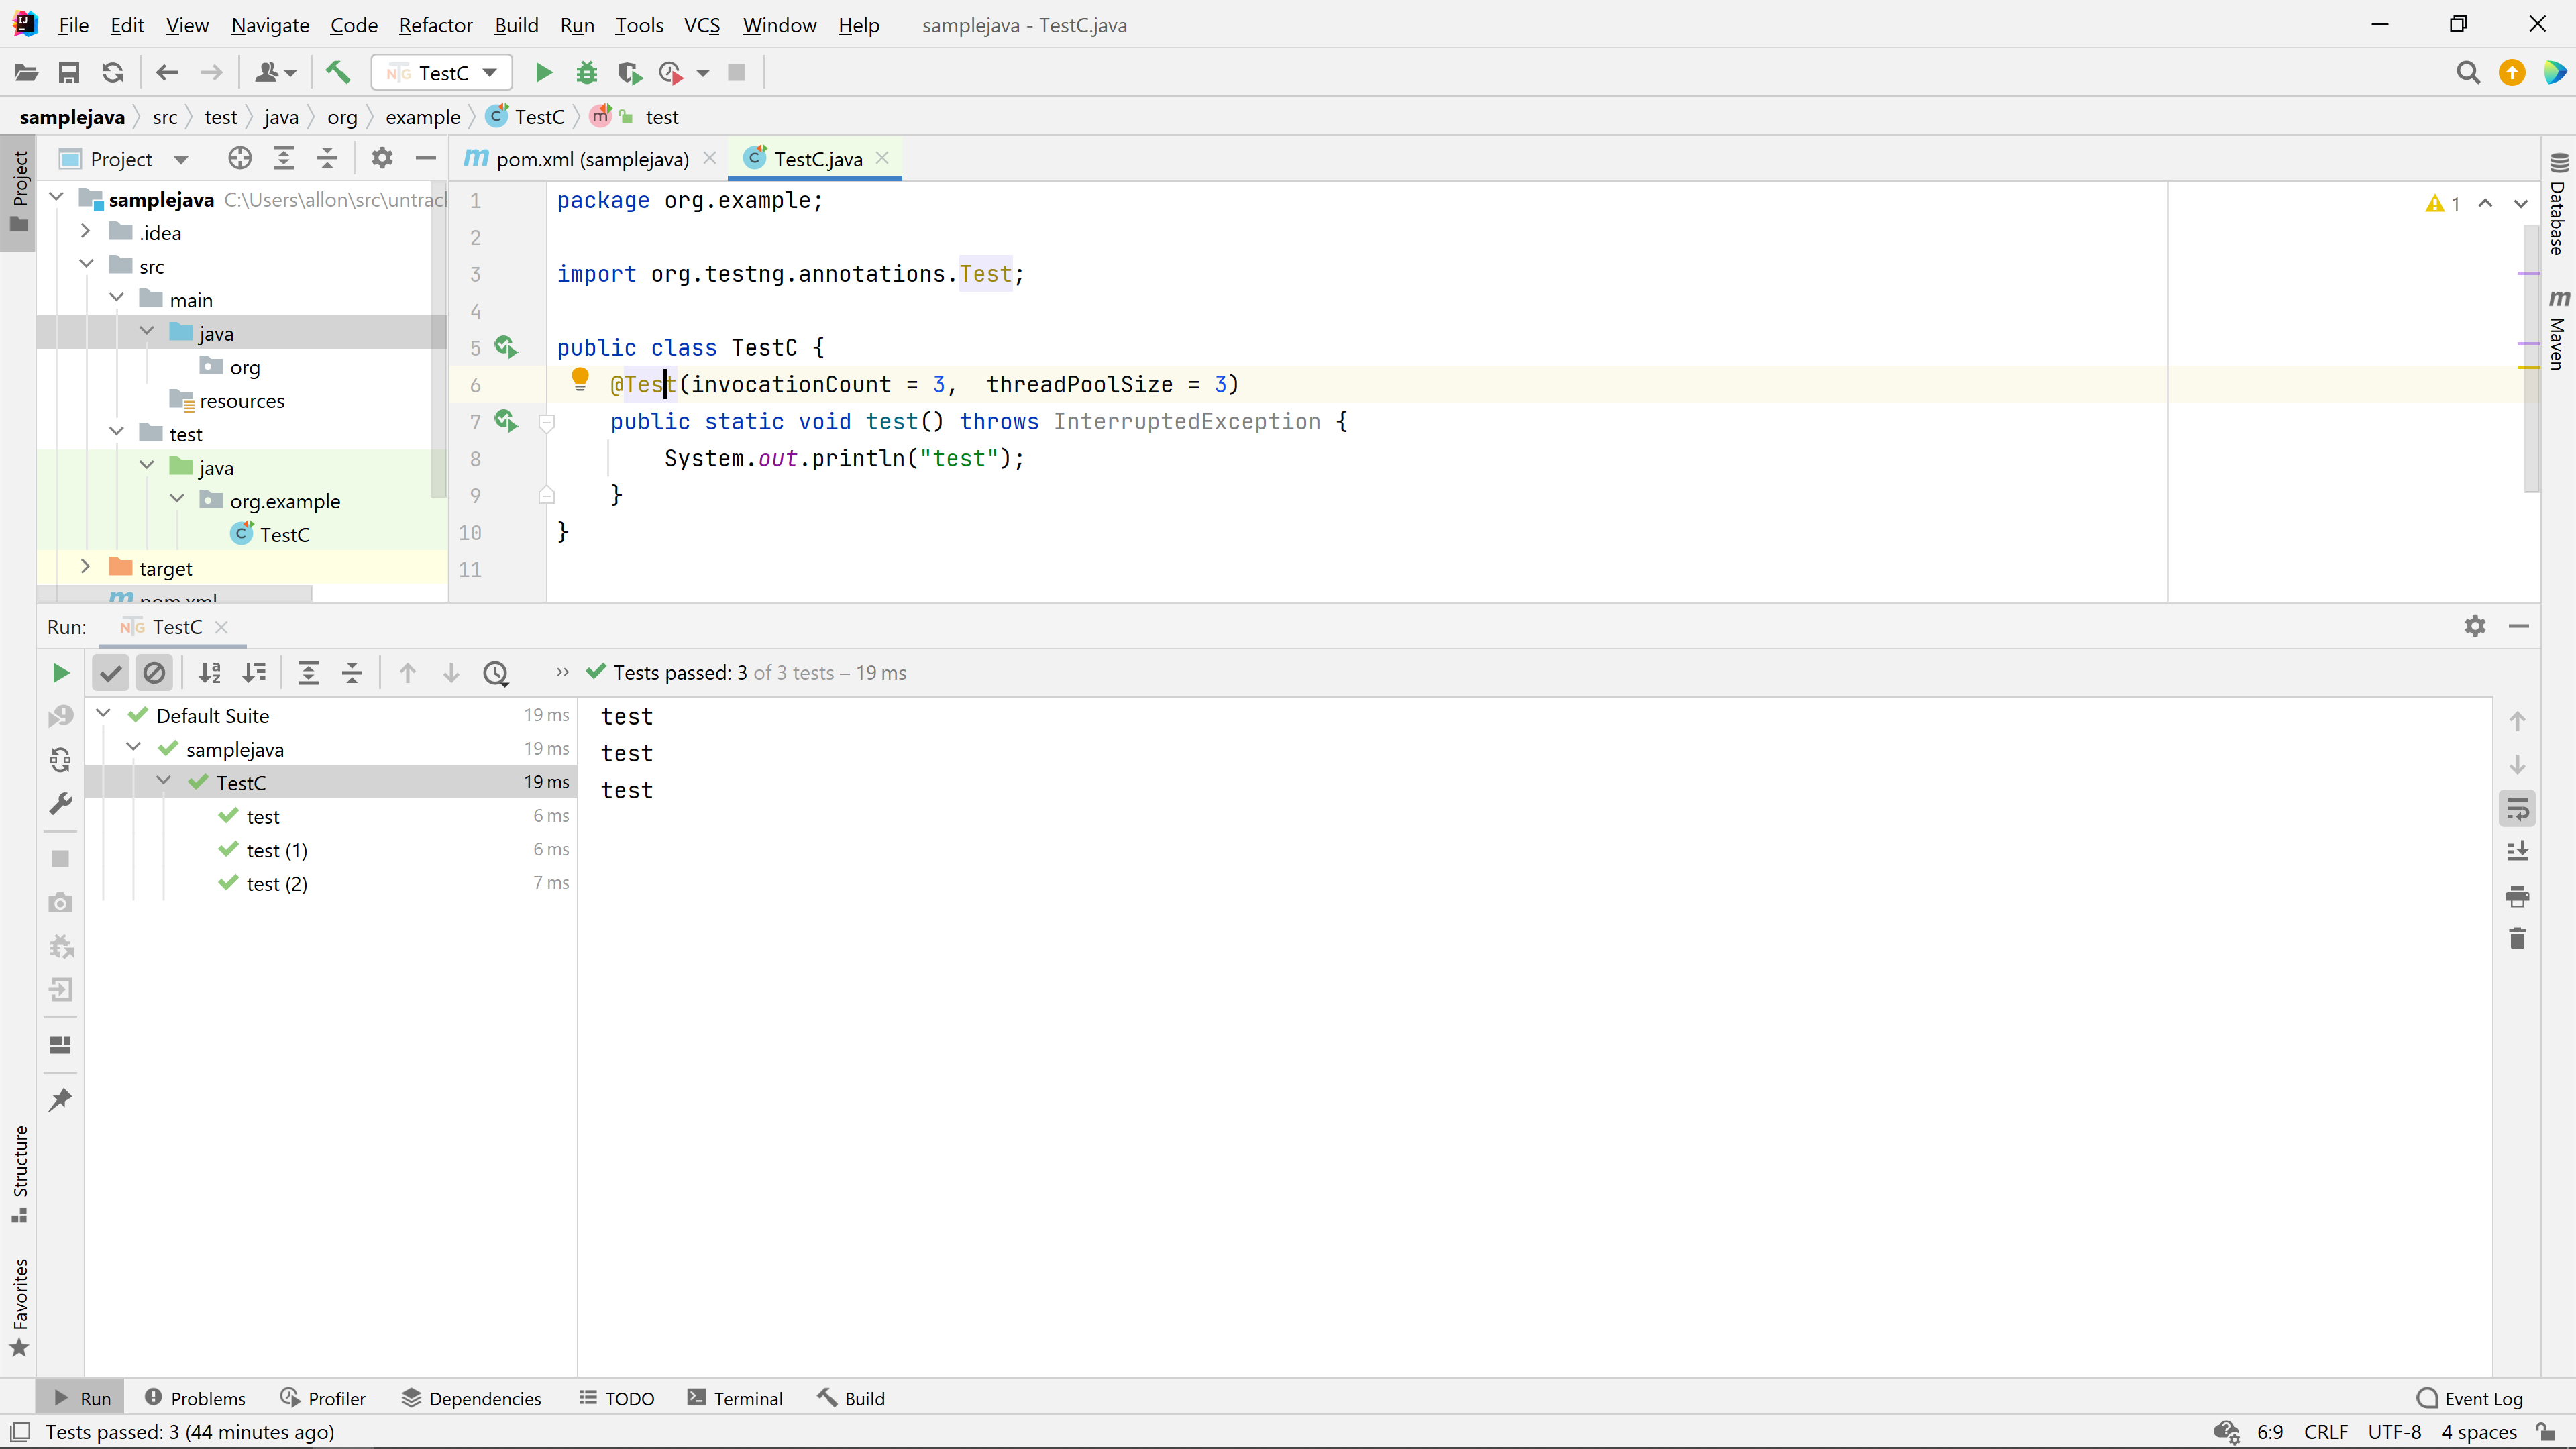
Task: Run TestC with Coverage icon
Action: (630, 73)
